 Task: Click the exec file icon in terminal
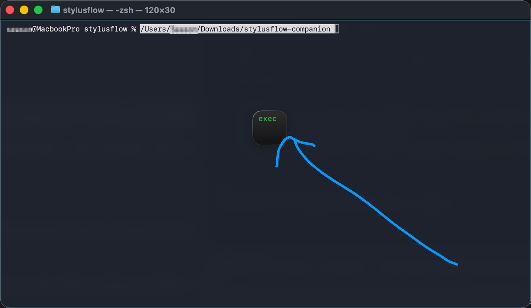270,128
